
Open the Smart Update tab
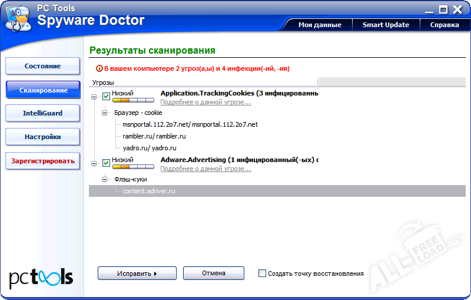(385, 25)
